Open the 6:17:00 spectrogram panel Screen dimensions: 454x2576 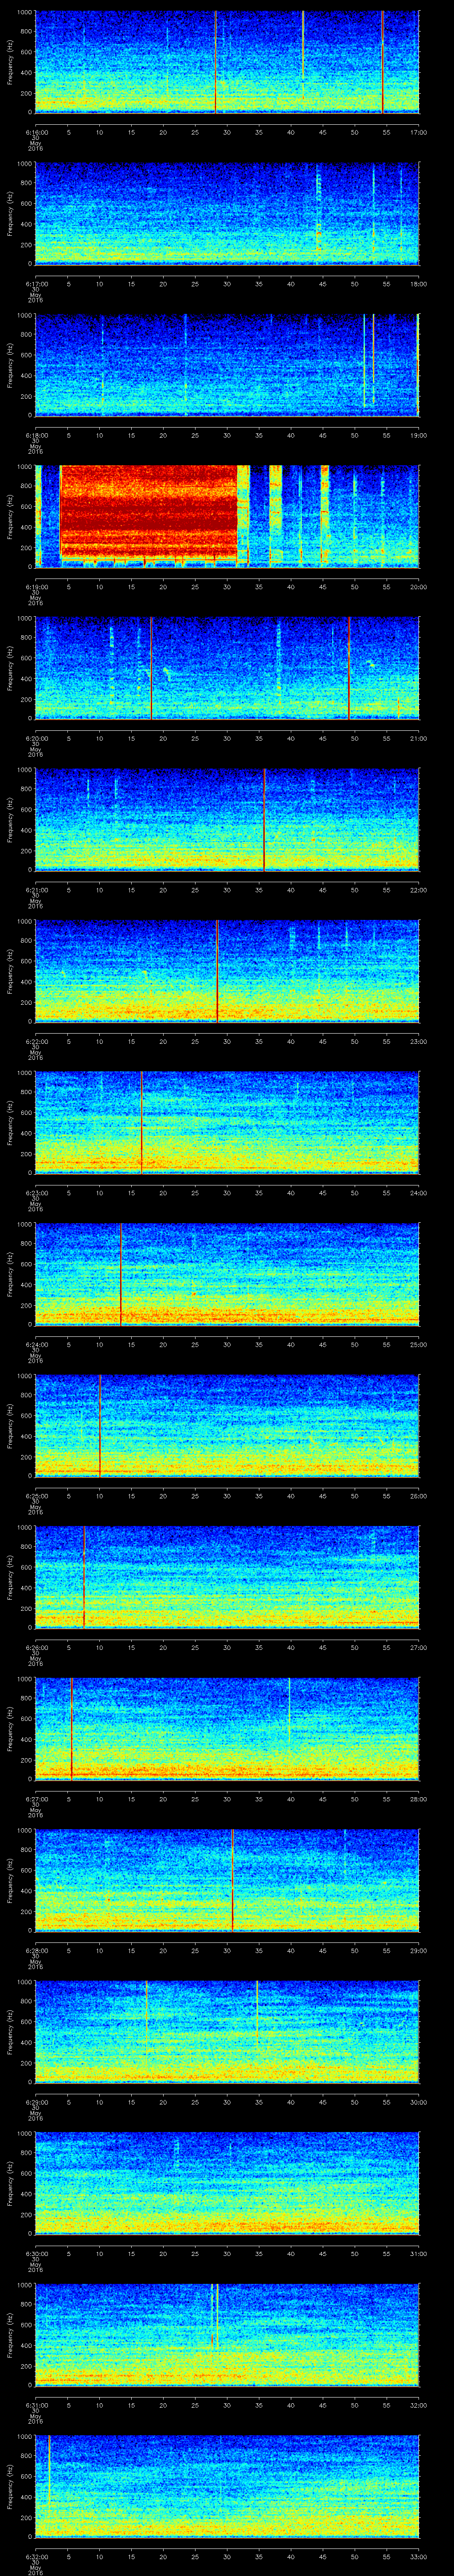(227, 213)
